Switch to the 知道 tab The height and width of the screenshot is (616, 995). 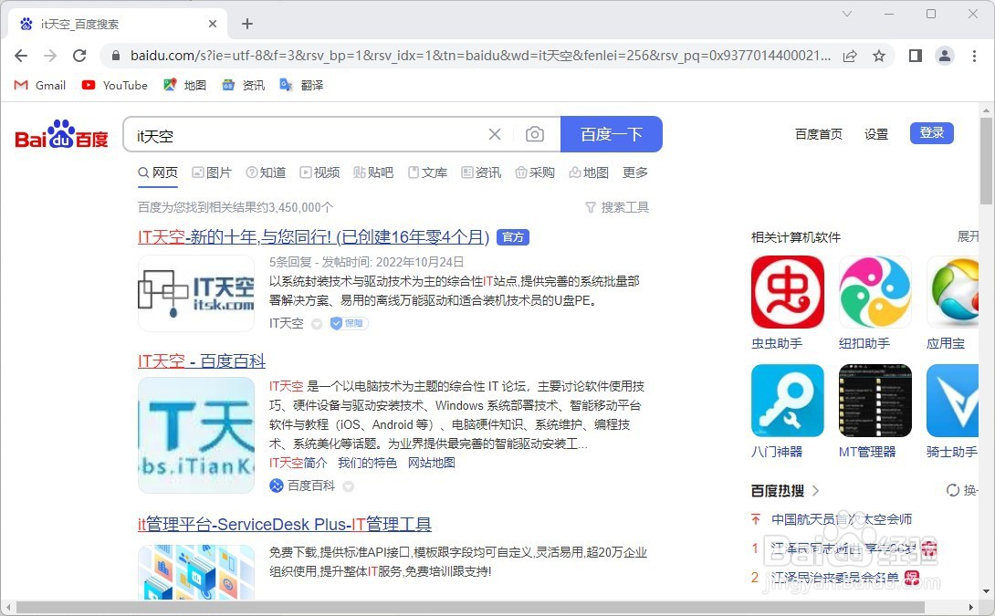(266, 172)
